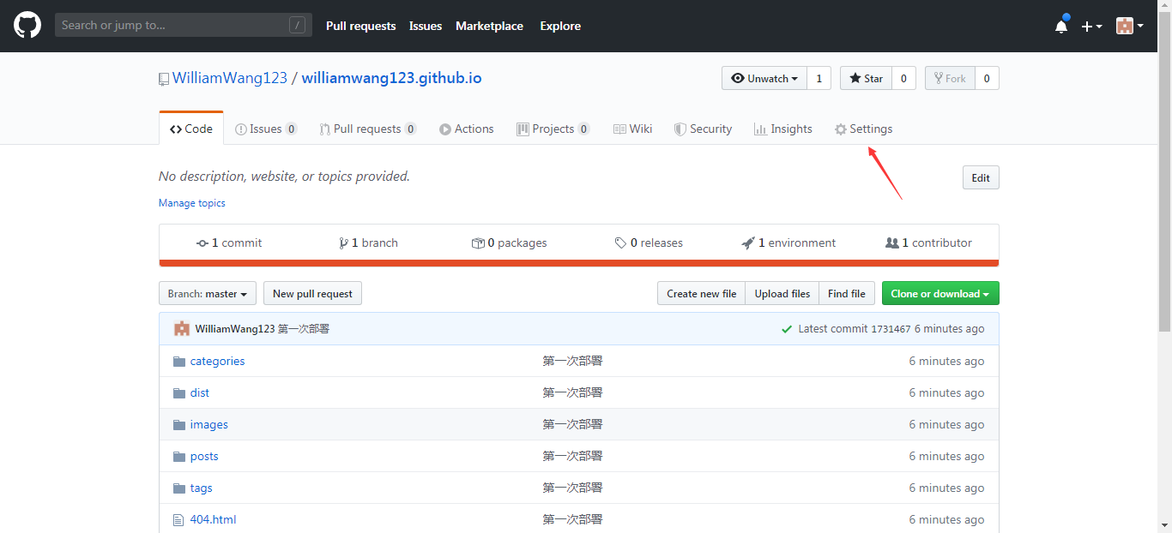Open the images folder
This screenshot has height=533, width=1172.
click(209, 425)
